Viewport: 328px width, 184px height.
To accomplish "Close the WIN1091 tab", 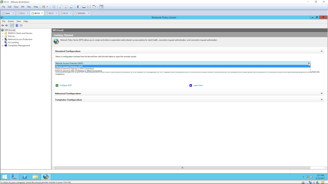I will [89, 13].
